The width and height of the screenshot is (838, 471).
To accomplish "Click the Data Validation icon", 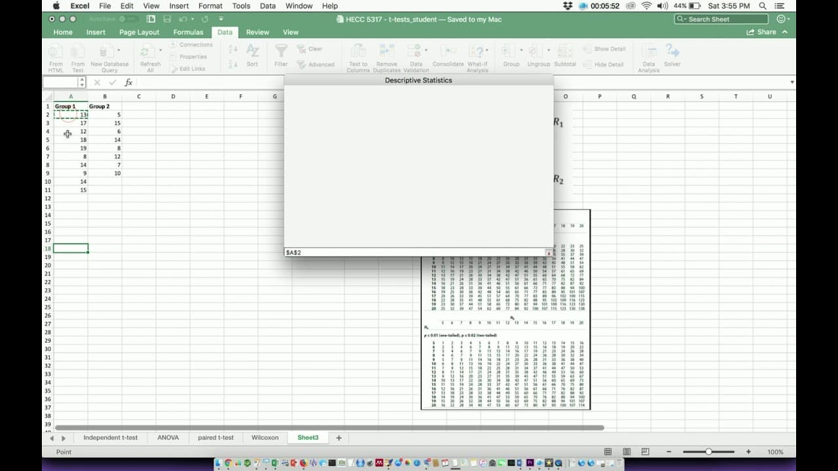I will click(414, 52).
